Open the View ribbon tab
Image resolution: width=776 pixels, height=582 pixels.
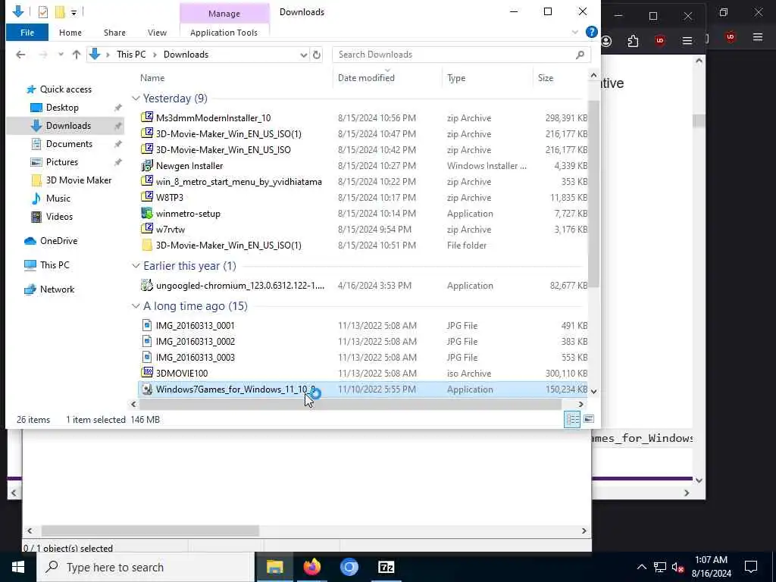157,33
